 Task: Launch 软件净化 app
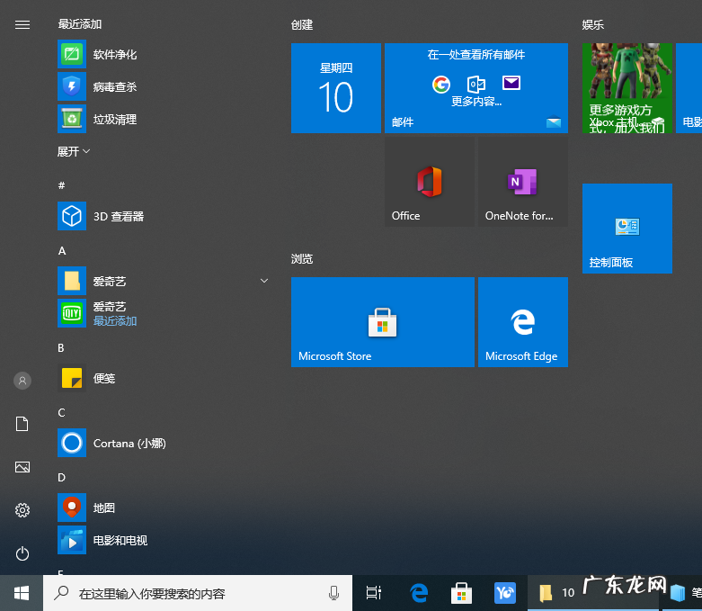click(x=164, y=54)
